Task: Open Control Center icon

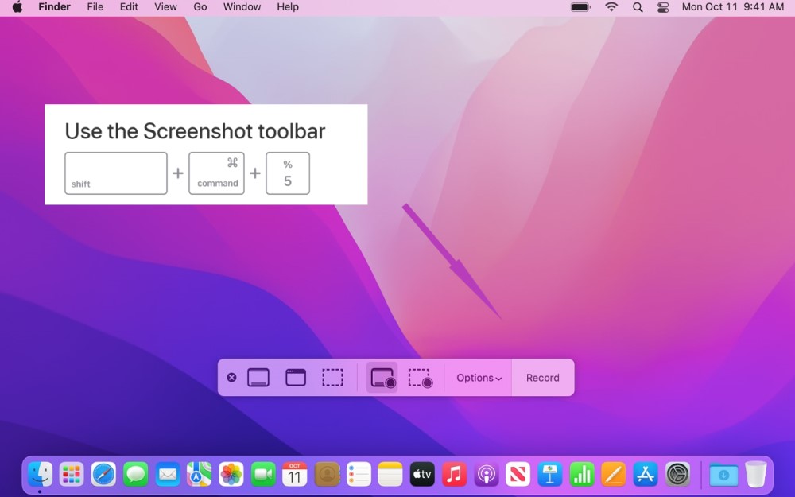Action: click(663, 7)
